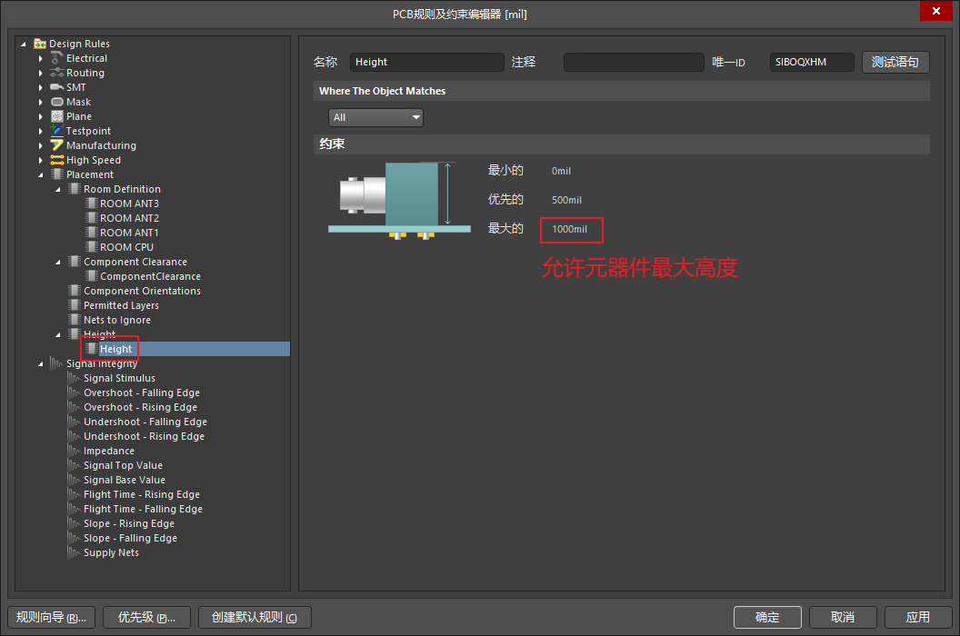Image resolution: width=960 pixels, height=636 pixels.
Task: Click the 确定 confirm button
Action: click(x=767, y=617)
